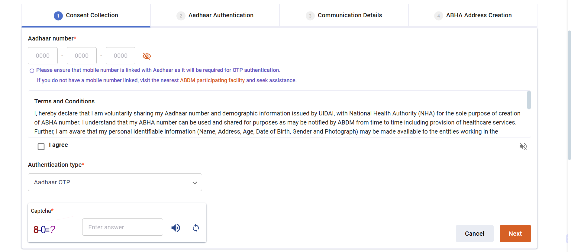Switch to Communication Details tab
This screenshot has height=252, width=571.
pyautogui.click(x=350, y=15)
